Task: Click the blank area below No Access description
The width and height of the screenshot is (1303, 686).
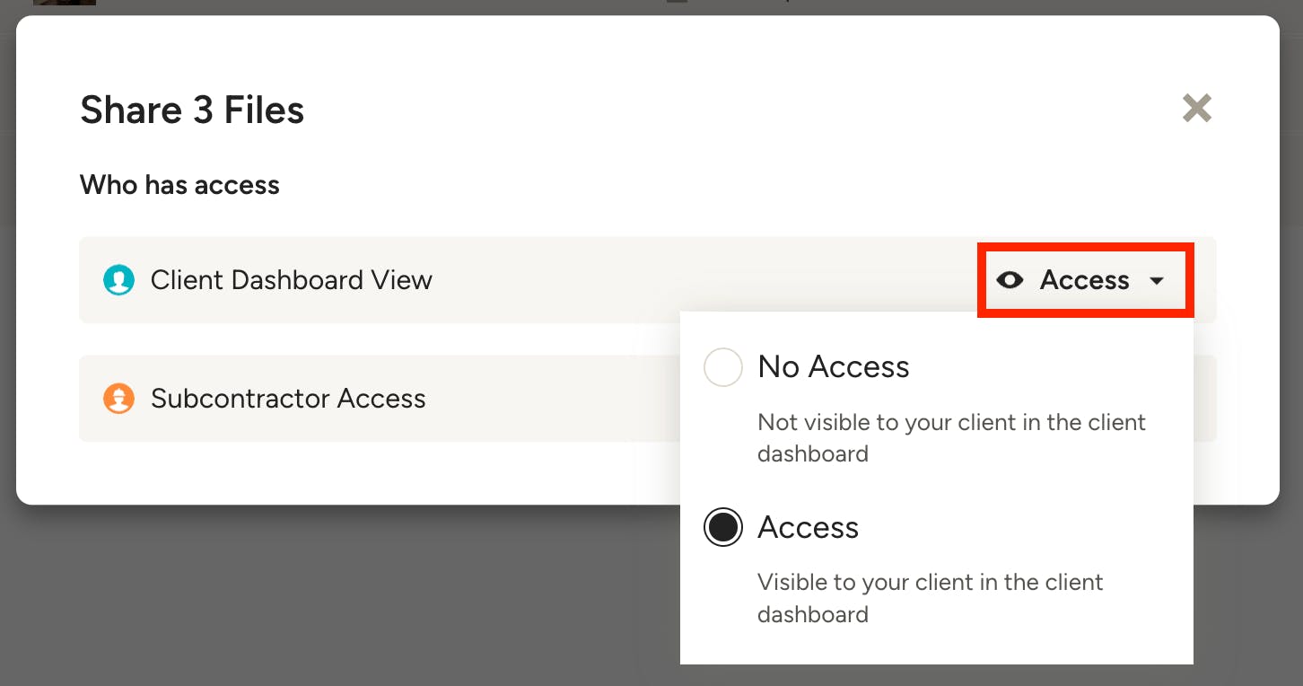Action: click(937, 486)
